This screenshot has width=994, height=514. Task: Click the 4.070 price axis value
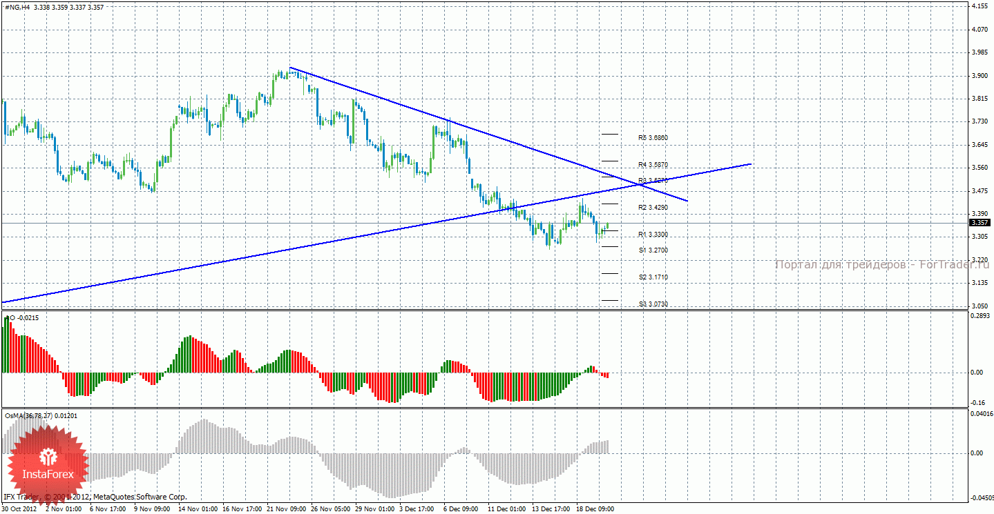979,30
